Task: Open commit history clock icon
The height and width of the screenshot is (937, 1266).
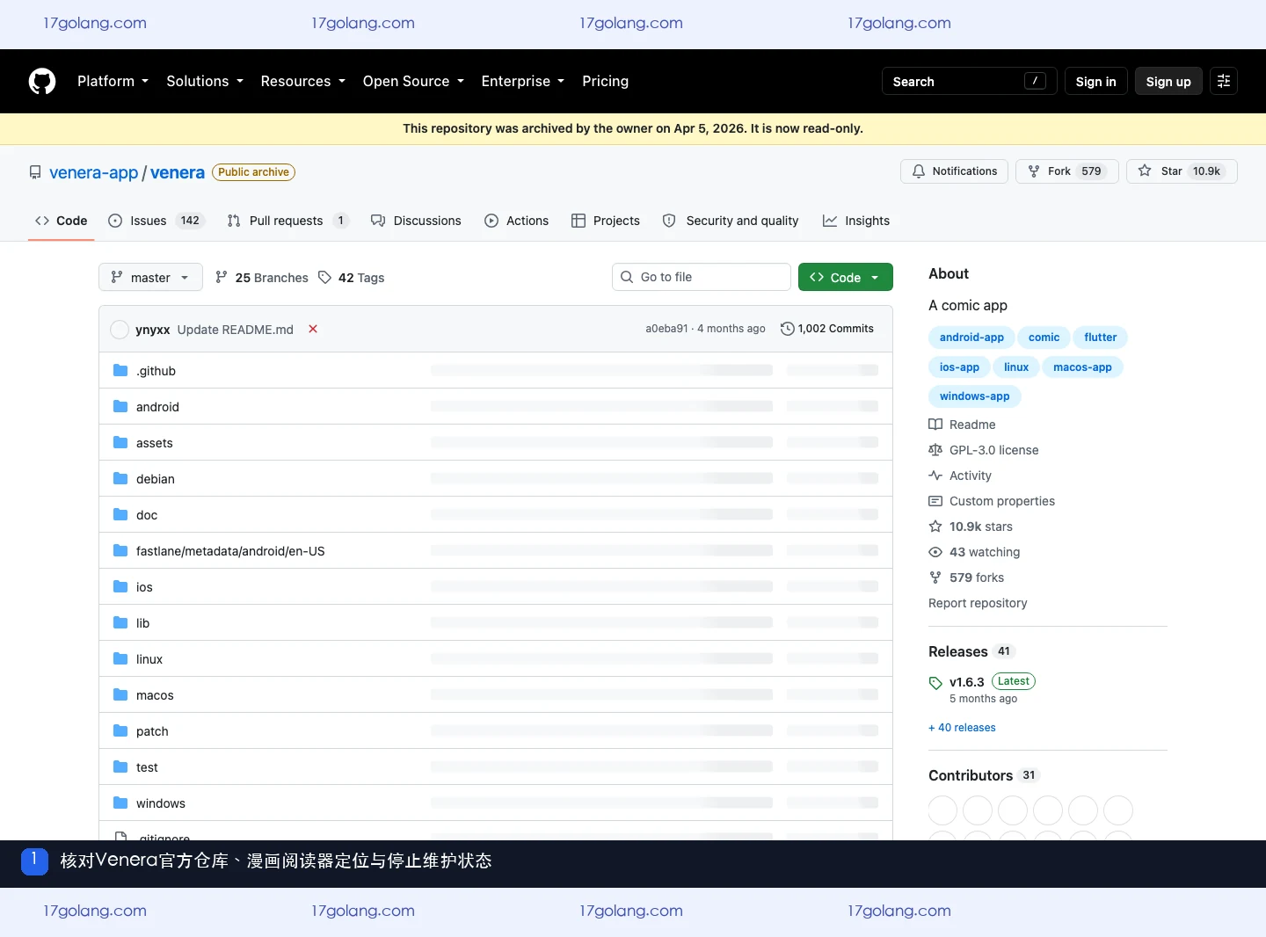Action: pyautogui.click(x=788, y=329)
